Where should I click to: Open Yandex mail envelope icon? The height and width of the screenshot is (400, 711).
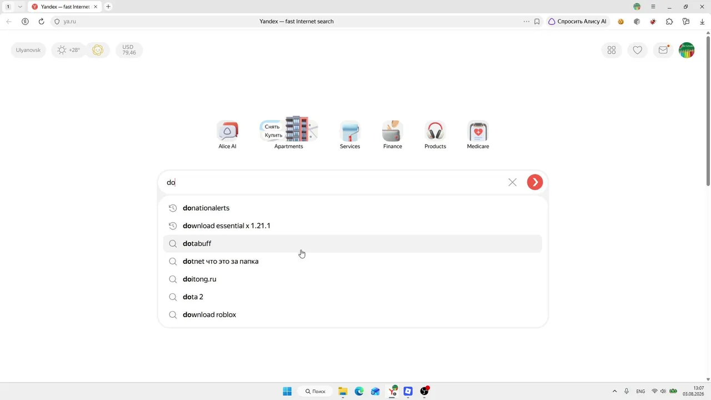663,50
